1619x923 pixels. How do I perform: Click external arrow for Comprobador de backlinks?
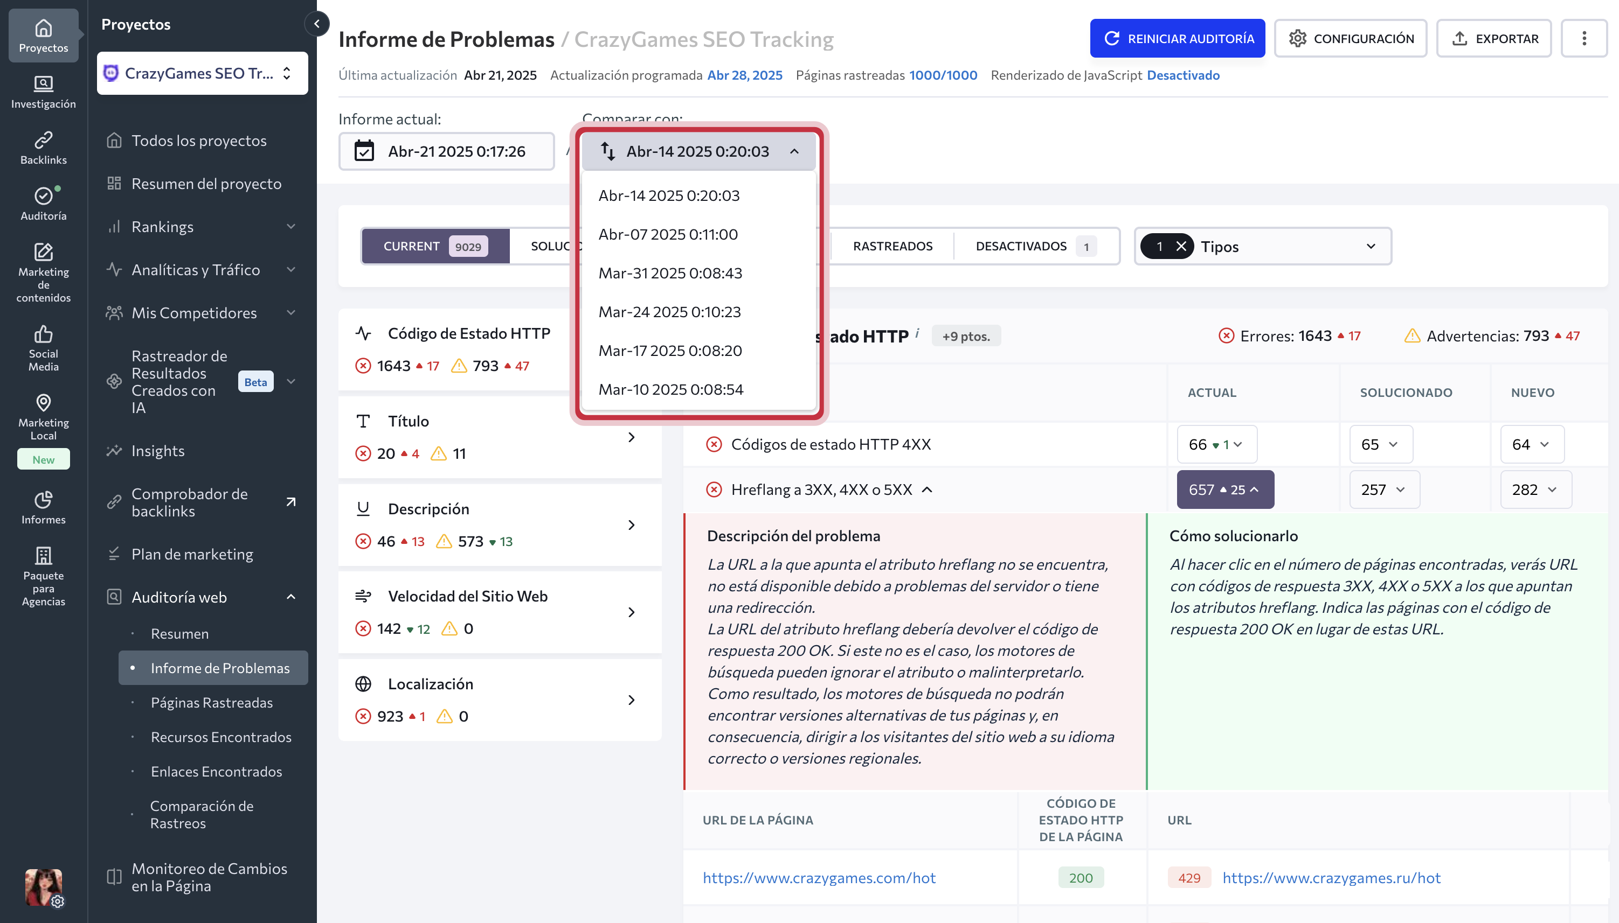(290, 502)
